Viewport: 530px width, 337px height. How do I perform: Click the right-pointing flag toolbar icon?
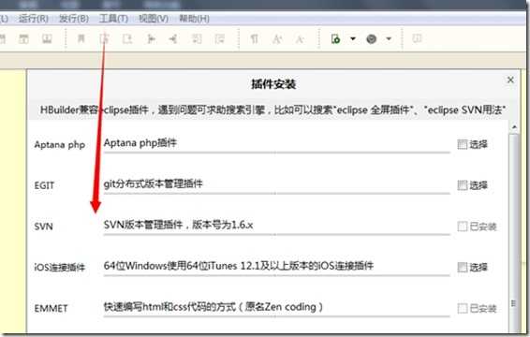[x=151, y=39]
